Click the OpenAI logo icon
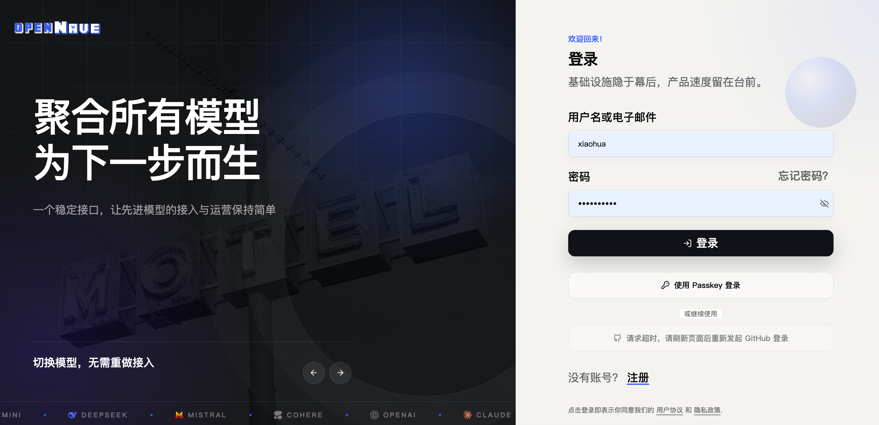 click(374, 415)
